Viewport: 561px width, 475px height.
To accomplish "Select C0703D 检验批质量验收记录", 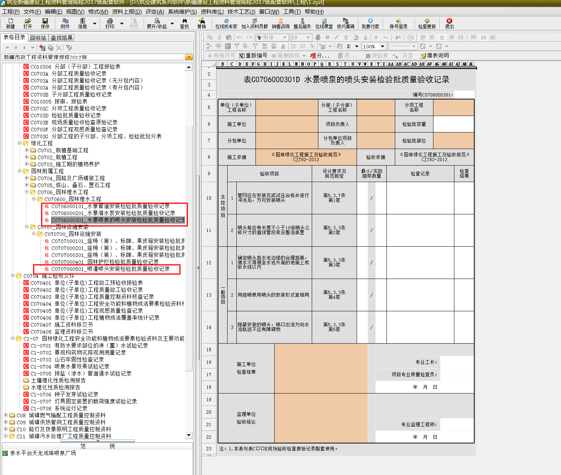I will (x=65, y=115).
